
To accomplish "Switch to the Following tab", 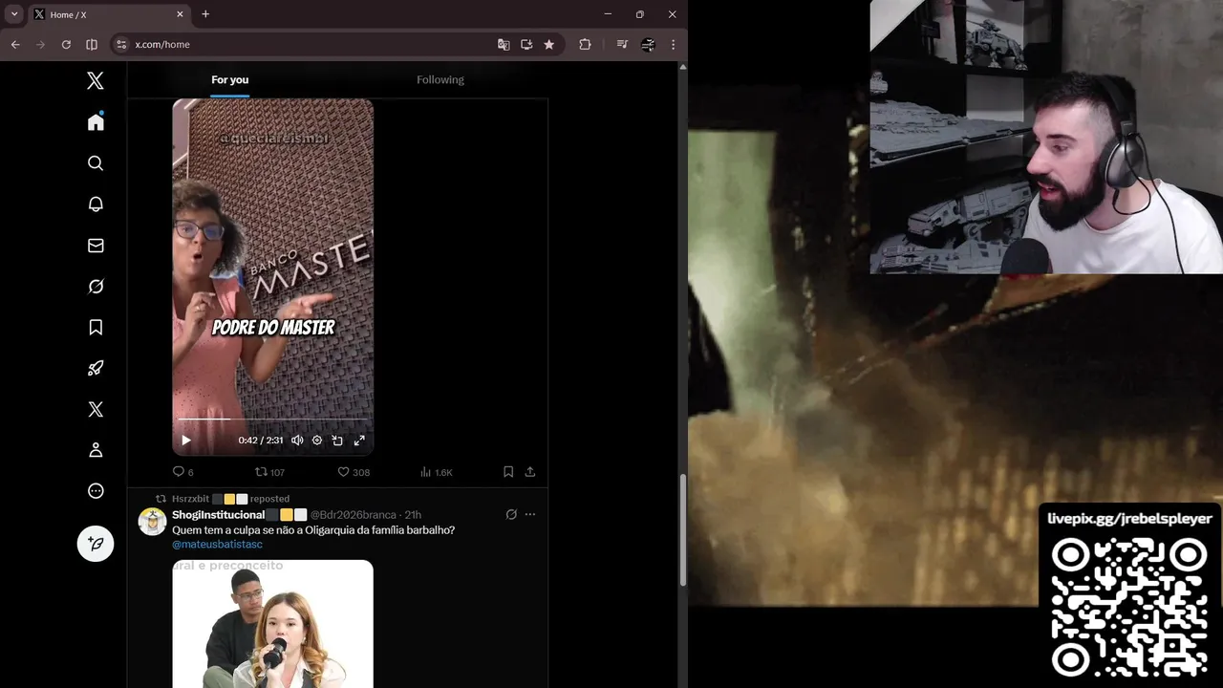I will click(440, 80).
